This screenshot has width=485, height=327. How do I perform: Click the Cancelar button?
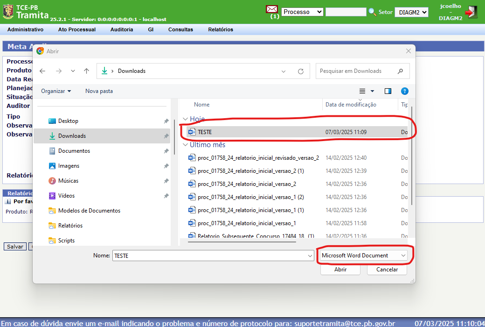coord(387,270)
